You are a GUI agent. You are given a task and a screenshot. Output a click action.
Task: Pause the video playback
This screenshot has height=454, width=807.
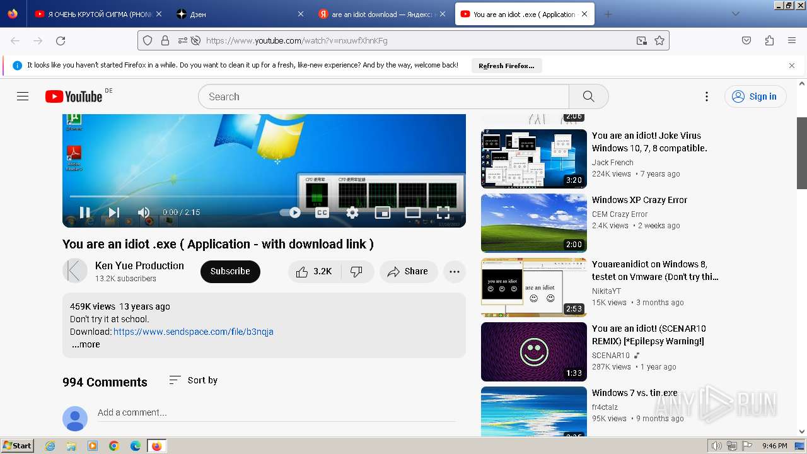point(84,212)
